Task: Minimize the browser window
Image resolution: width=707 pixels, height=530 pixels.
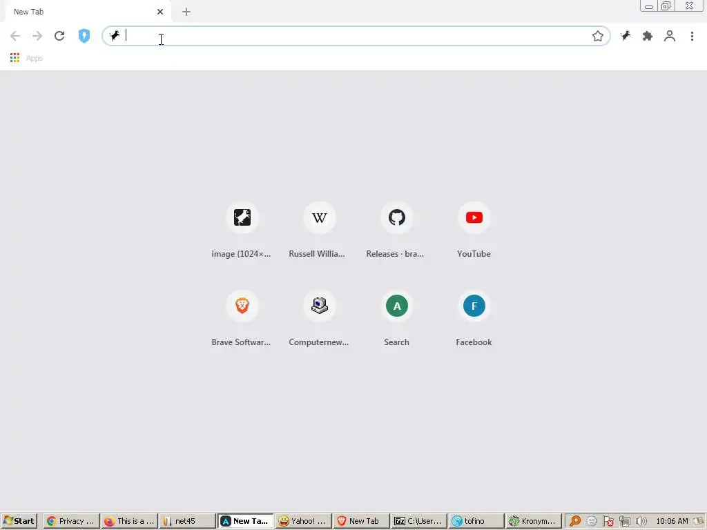Action: coord(649,6)
